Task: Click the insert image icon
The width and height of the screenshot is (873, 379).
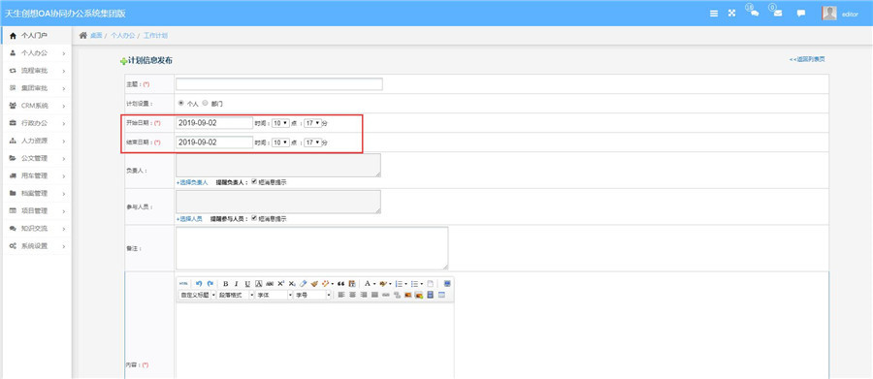Action: (x=408, y=295)
